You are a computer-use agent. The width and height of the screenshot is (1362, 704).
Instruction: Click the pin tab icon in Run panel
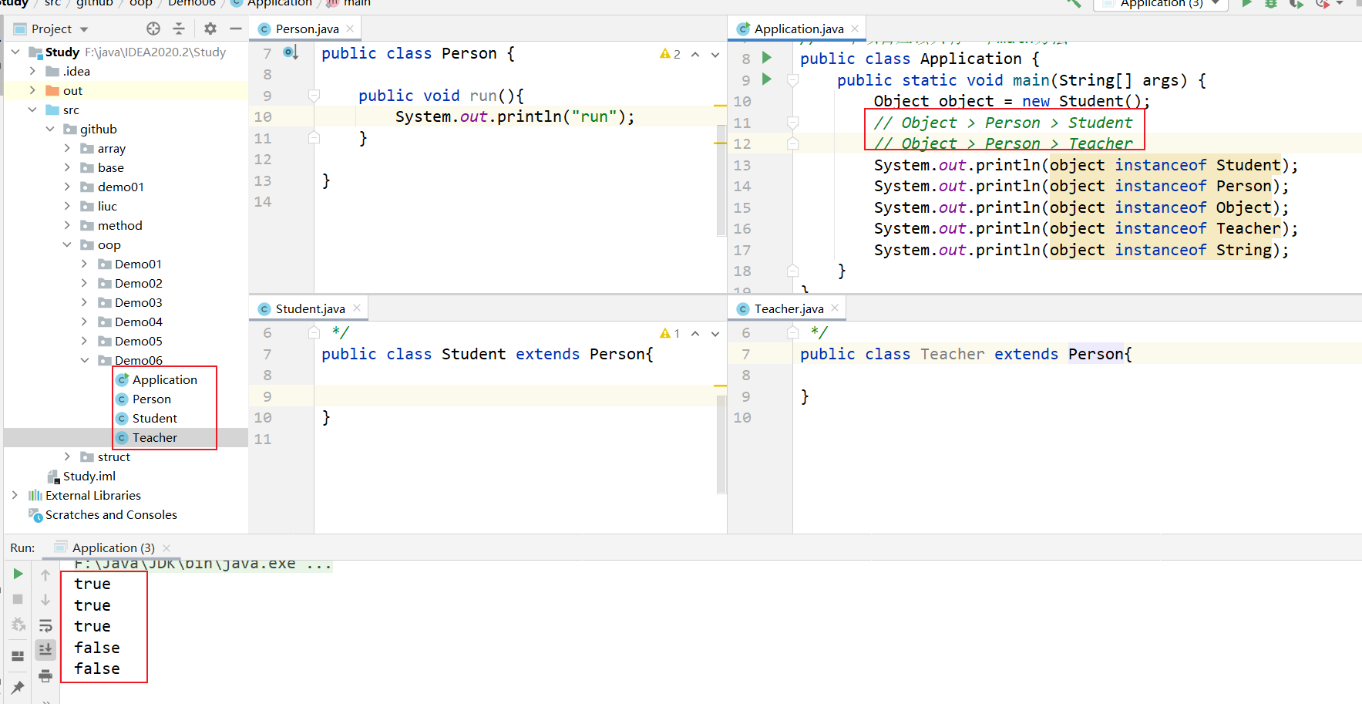pyautogui.click(x=18, y=686)
